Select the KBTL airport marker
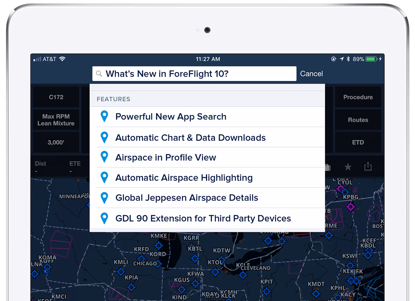 [x=195, y=258]
